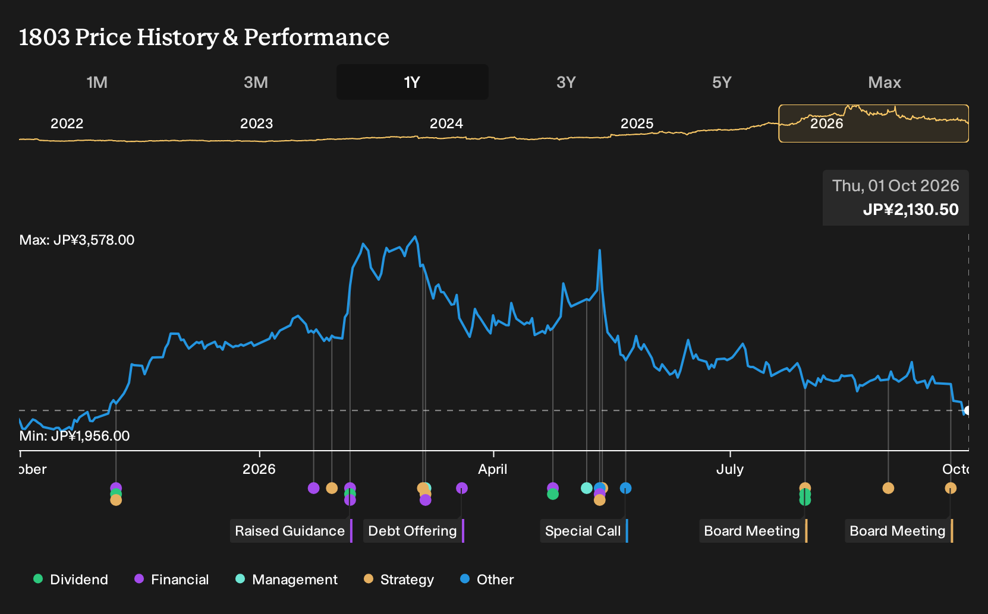Click the JP¥2,130.50 price in the tooltip
The width and height of the screenshot is (988, 614).
pos(911,210)
